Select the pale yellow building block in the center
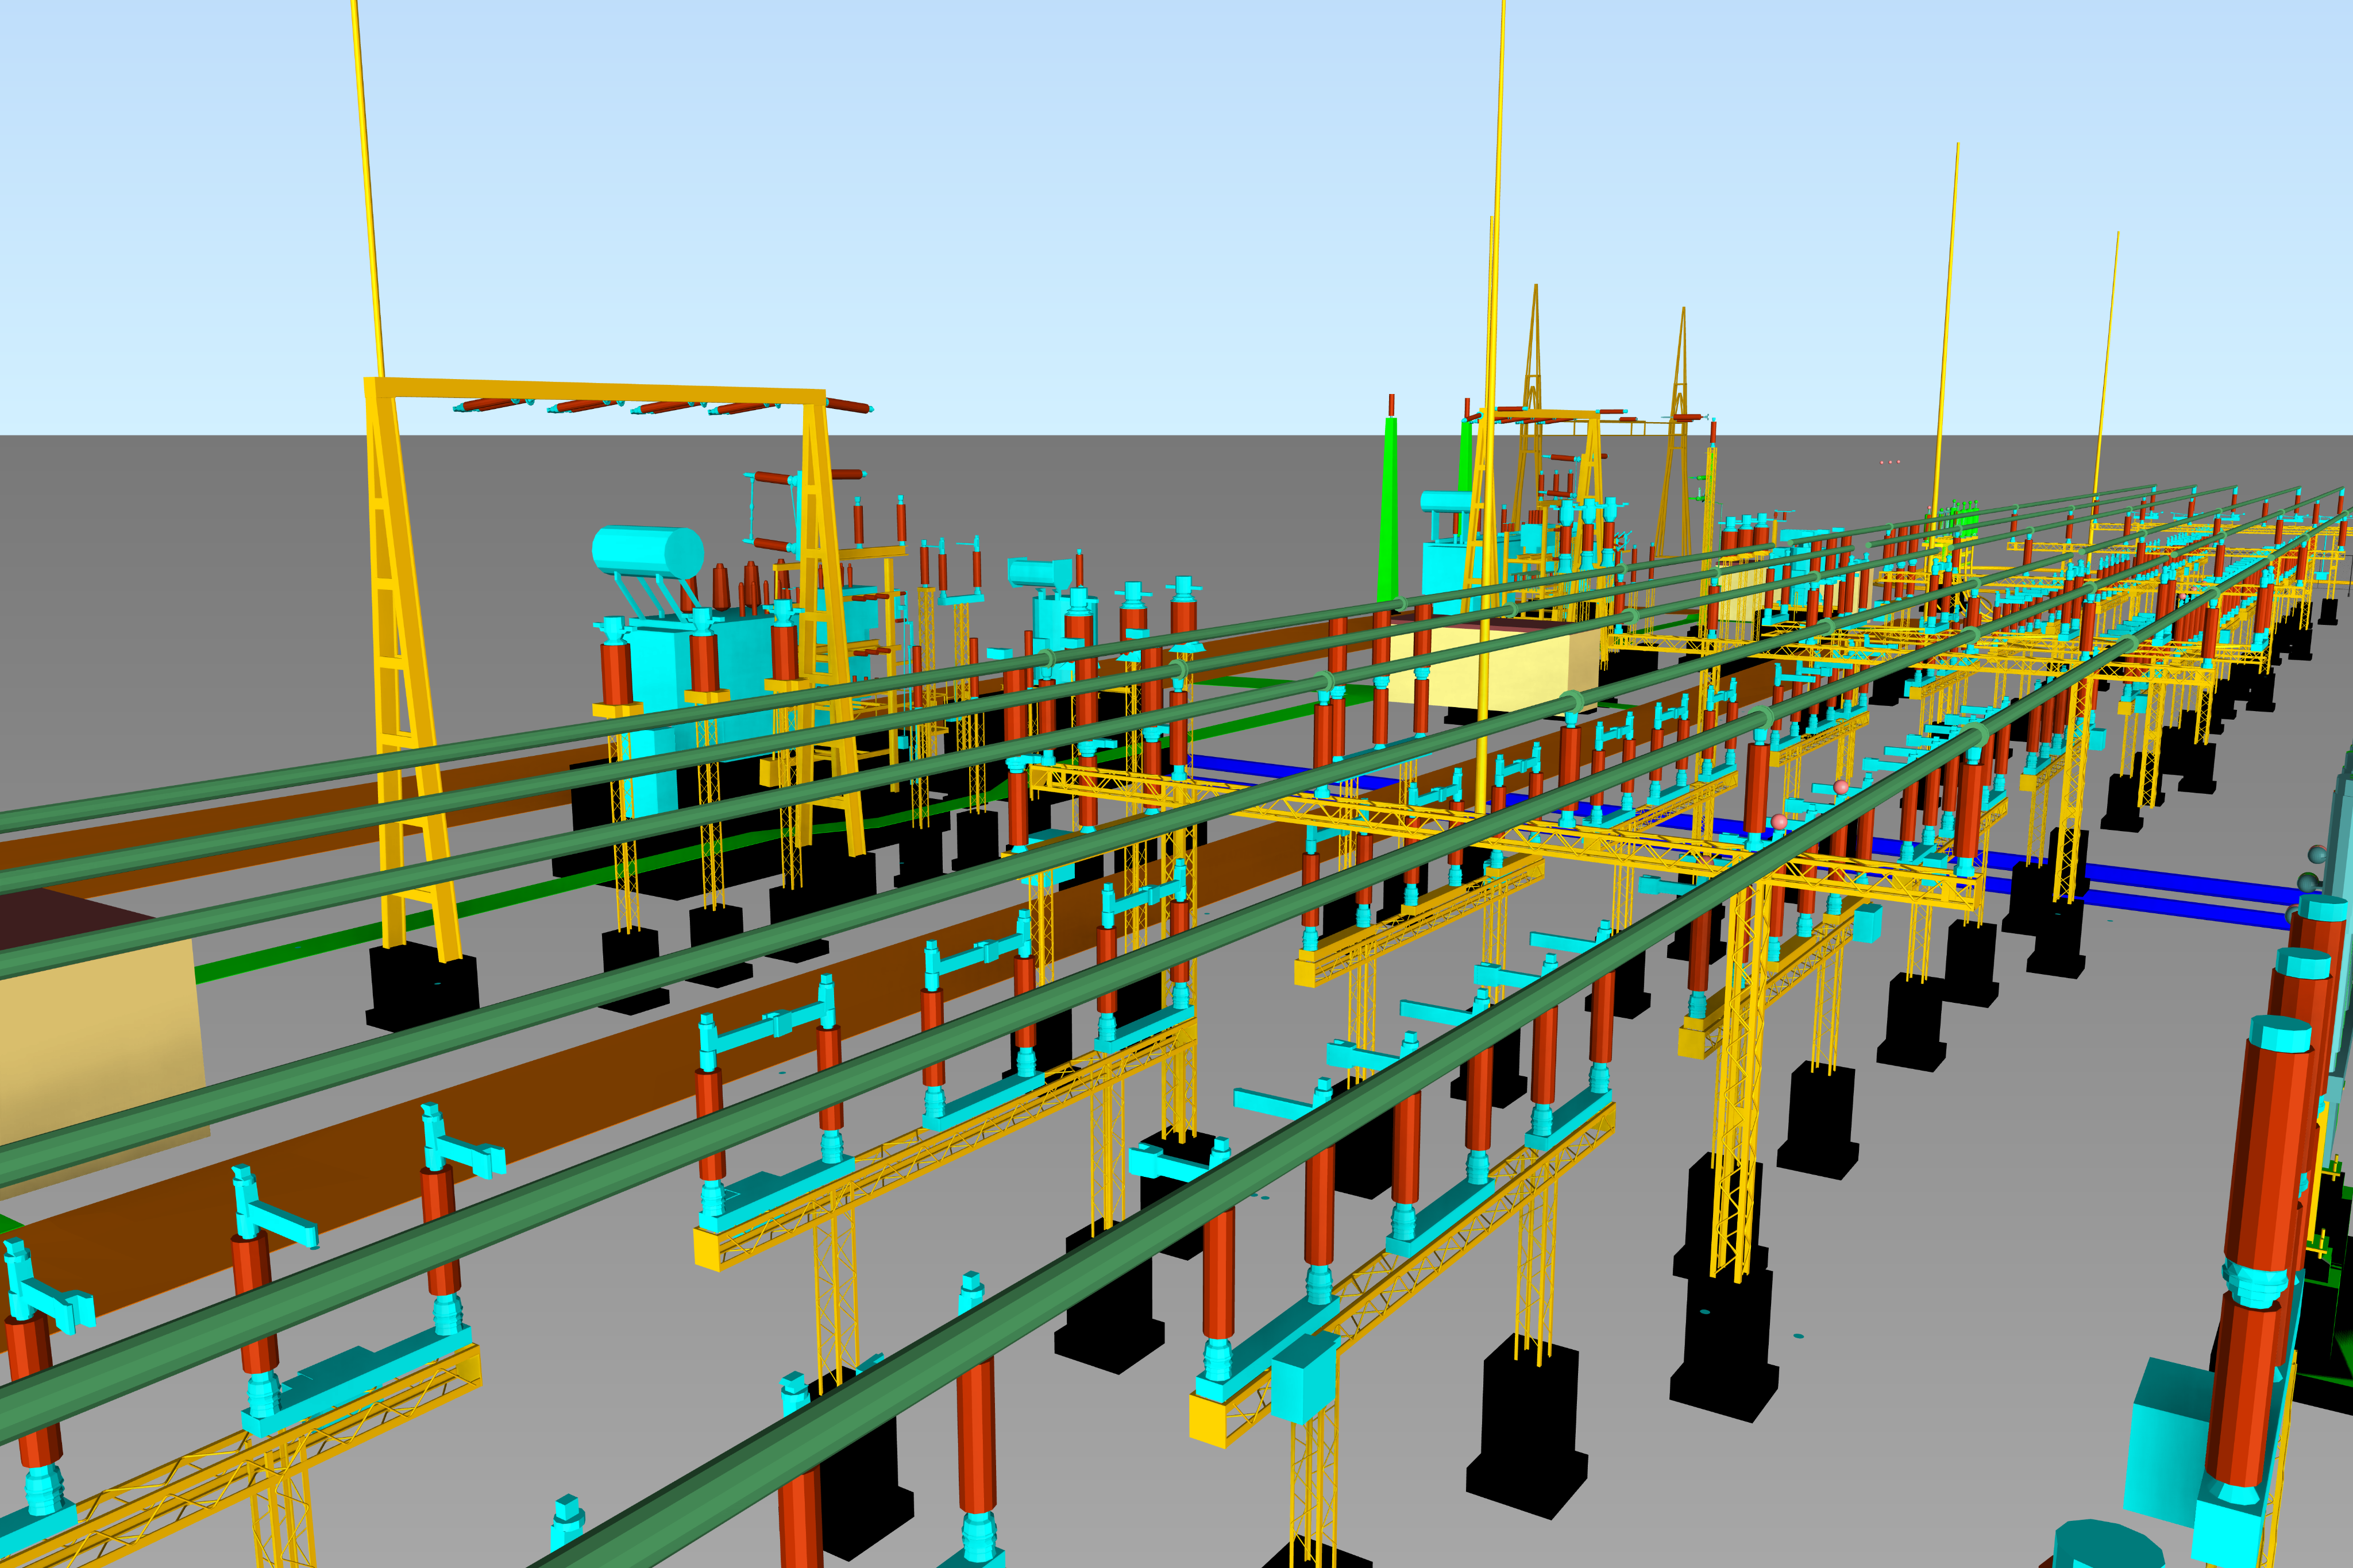 [1495, 665]
